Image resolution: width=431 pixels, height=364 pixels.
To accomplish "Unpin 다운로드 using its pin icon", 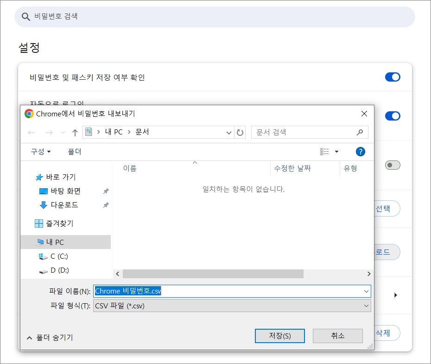I will pos(106,205).
